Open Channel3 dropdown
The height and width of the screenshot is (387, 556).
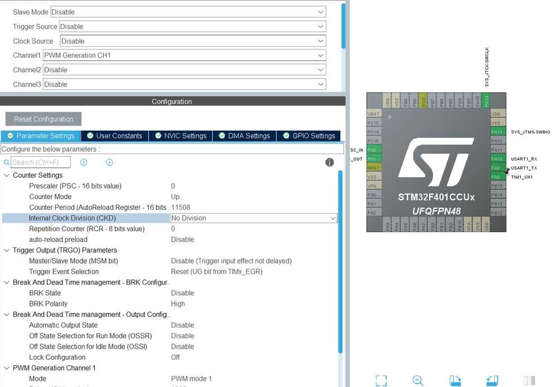(184, 85)
